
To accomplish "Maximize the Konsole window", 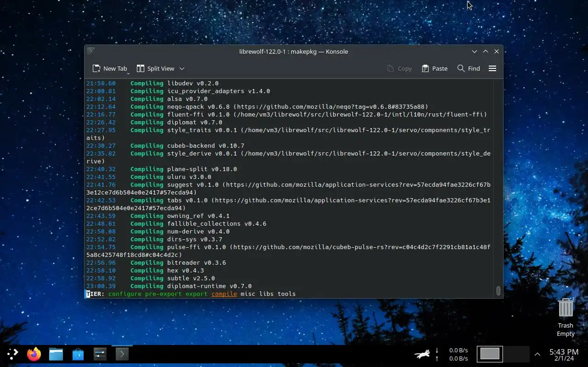I will point(486,51).
